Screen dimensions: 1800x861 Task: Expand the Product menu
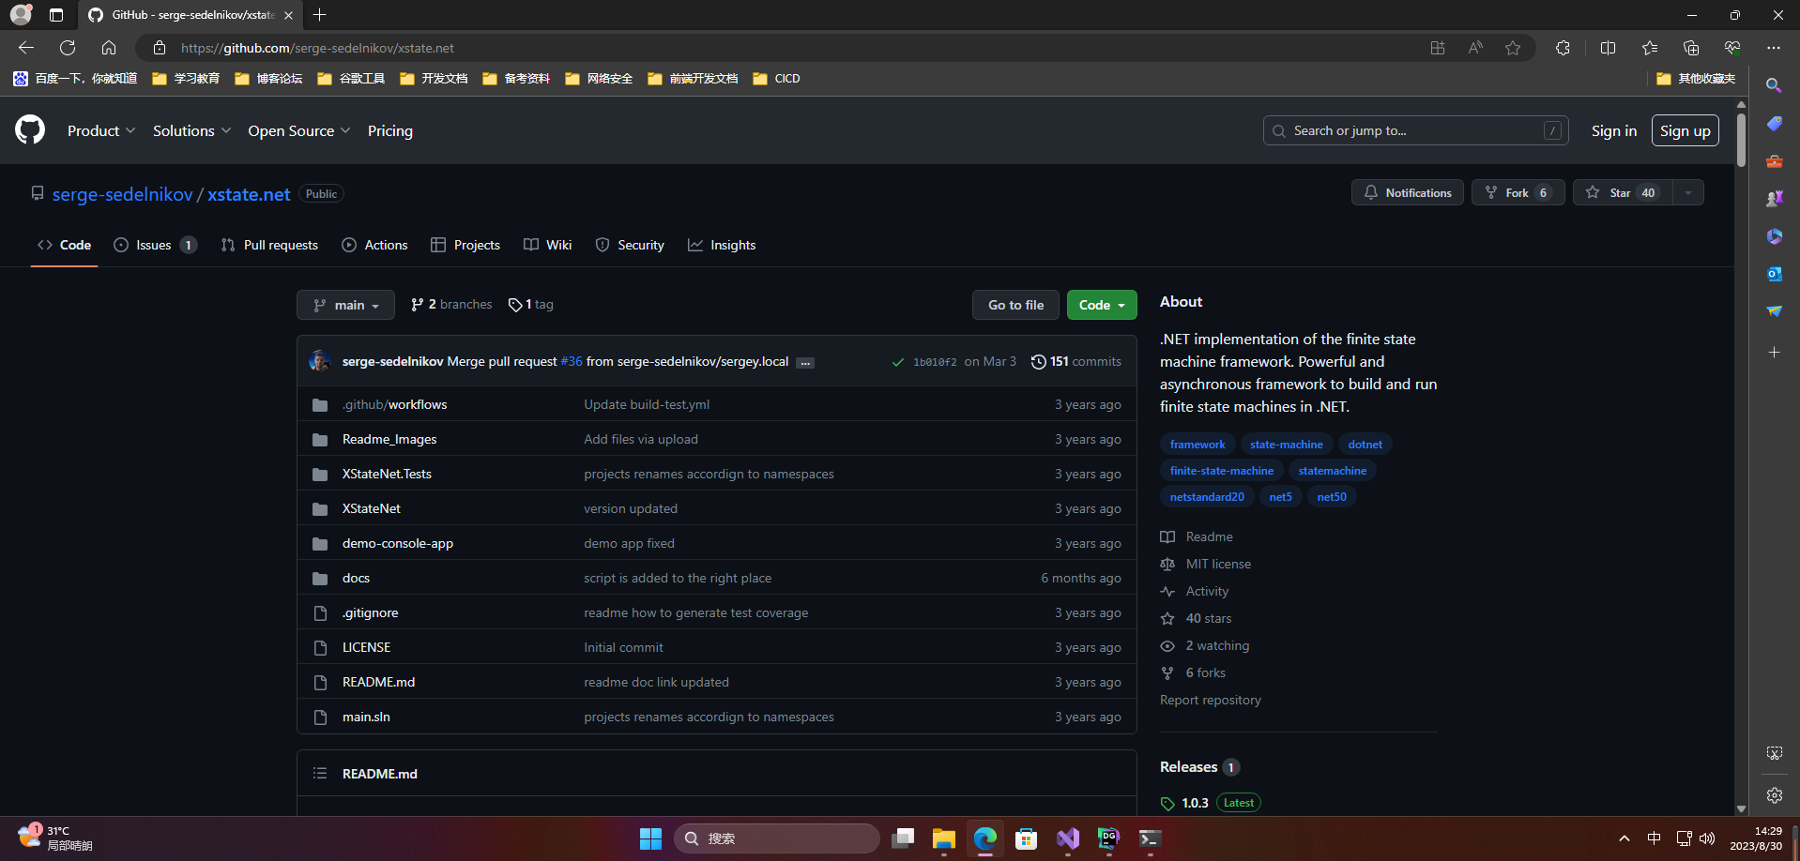(x=101, y=130)
